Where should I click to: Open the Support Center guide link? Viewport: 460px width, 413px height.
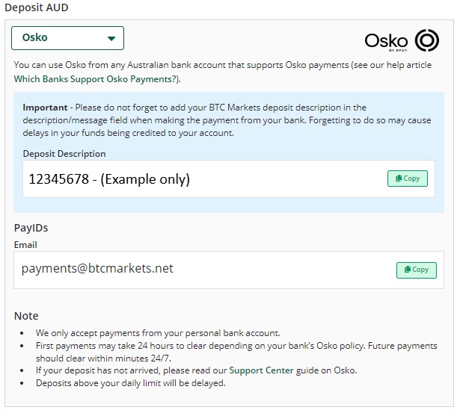pyautogui.click(x=261, y=370)
